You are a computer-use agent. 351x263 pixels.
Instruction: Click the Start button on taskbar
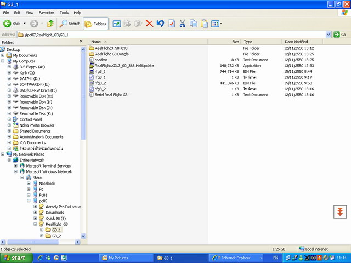pos(15,258)
